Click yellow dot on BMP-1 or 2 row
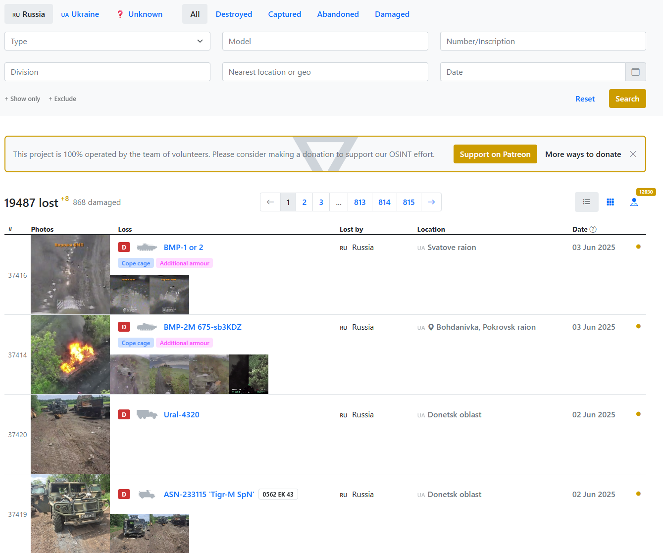This screenshot has width=663, height=553. [638, 247]
